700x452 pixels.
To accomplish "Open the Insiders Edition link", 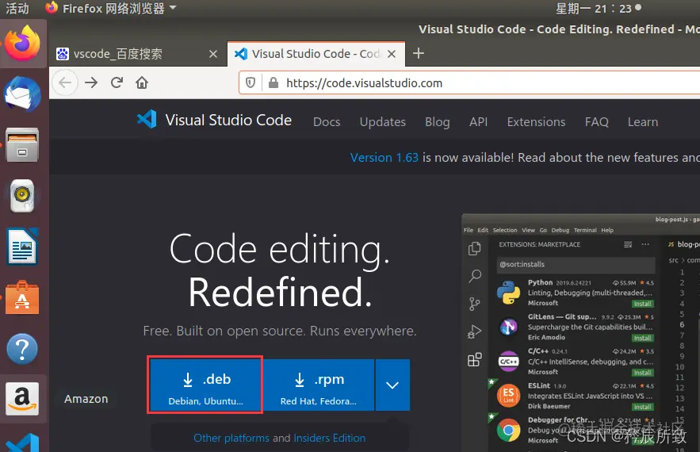I will 330,438.
